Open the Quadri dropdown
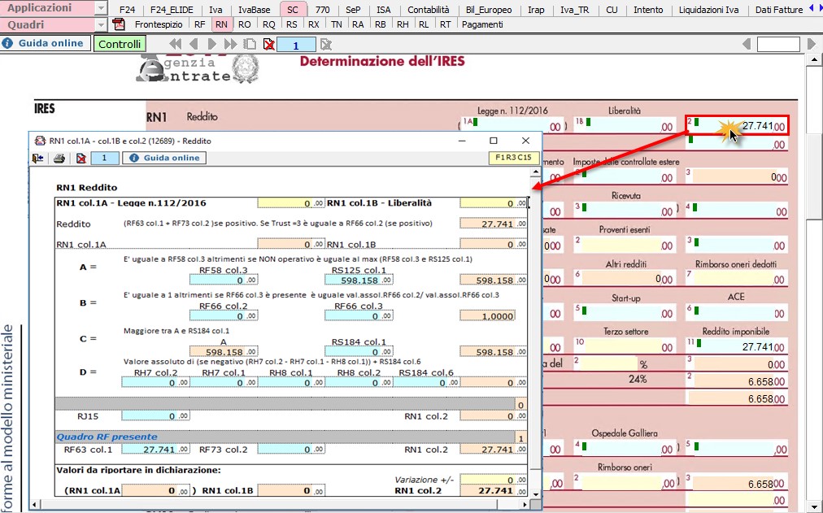This screenshot has width=823, height=513. coord(101,24)
